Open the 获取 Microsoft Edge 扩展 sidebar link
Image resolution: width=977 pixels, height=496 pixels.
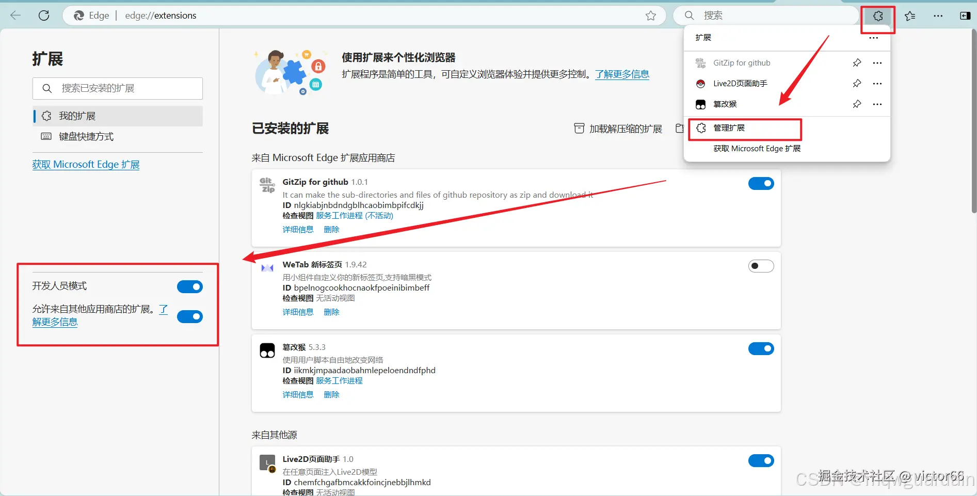[x=86, y=165]
